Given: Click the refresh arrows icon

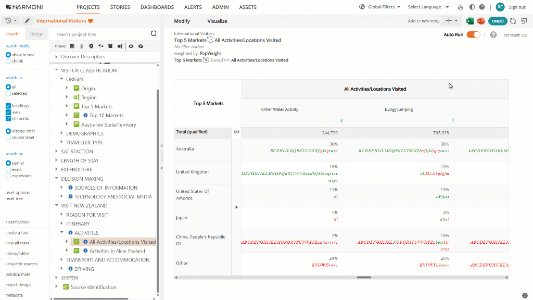Looking at the screenshot, I should point(513,21).
